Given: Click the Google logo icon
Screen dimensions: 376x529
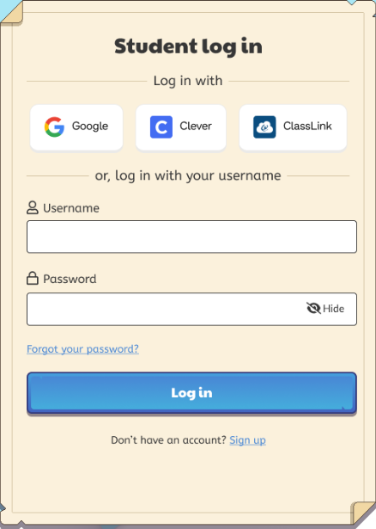Looking at the screenshot, I should pyautogui.click(x=54, y=126).
